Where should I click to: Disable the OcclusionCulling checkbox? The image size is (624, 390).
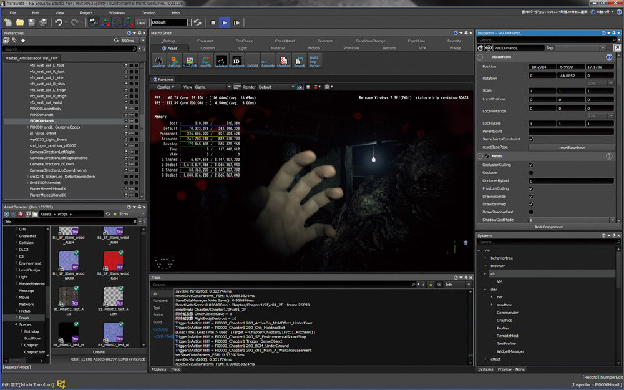pyautogui.click(x=531, y=165)
